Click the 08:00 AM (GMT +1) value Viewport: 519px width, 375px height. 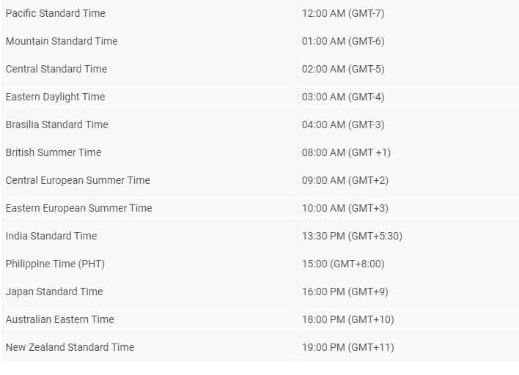click(346, 152)
